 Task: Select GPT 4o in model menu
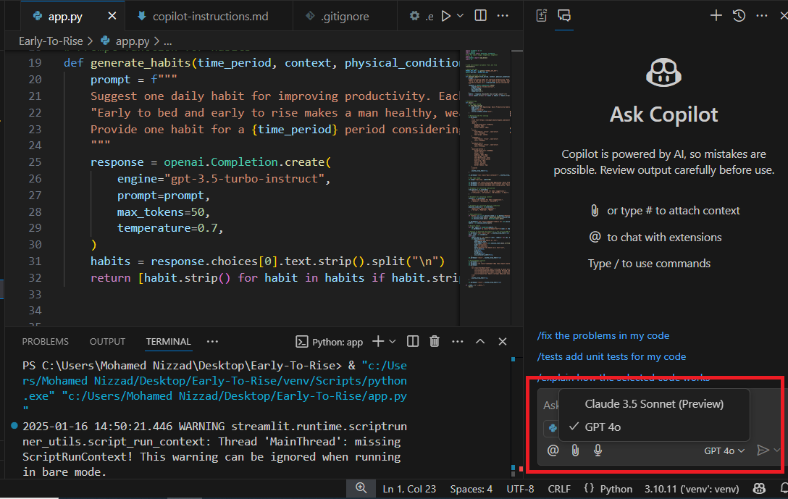(654, 427)
